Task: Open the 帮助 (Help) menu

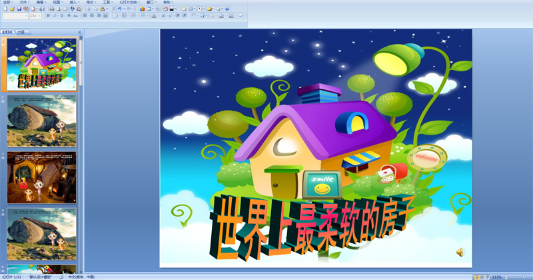Action: click(x=167, y=3)
